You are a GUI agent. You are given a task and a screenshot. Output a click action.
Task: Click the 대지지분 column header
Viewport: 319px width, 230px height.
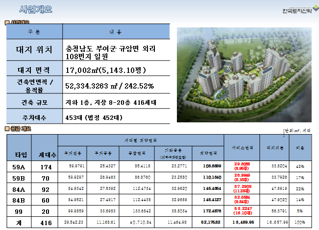(x=275, y=148)
